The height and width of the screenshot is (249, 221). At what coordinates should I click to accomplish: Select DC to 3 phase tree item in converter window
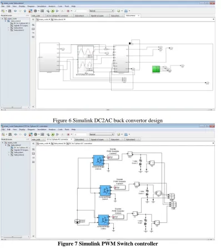[20, 148]
